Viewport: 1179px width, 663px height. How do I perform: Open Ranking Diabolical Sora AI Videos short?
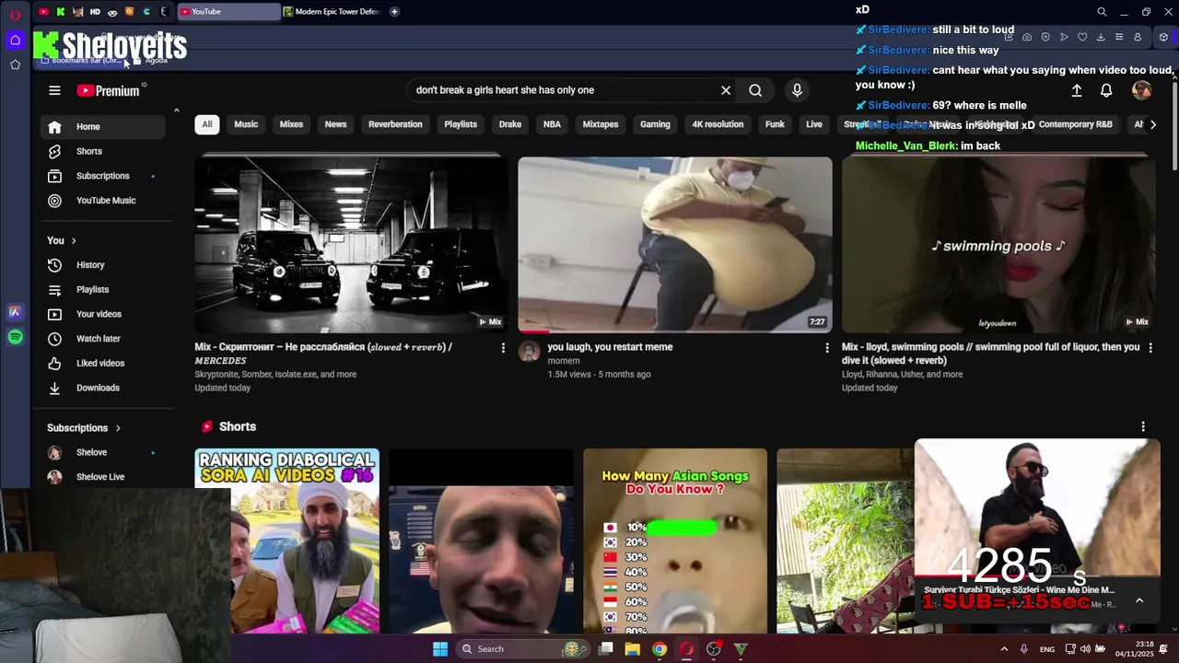tap(286, 541)
